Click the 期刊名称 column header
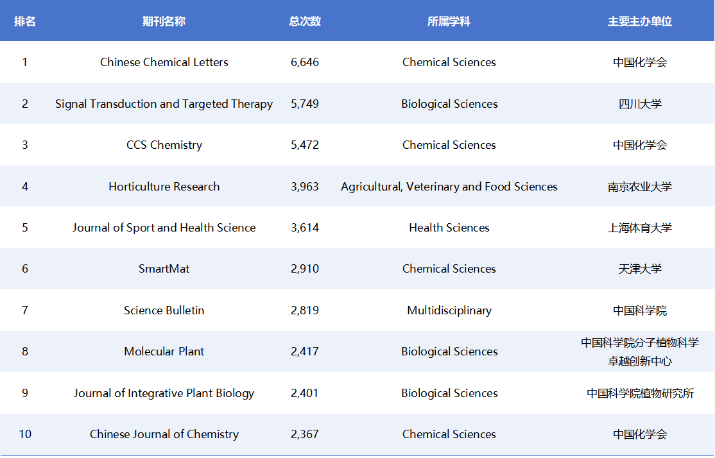The width and height of the screenshot is (715, 458). point(164,21)
